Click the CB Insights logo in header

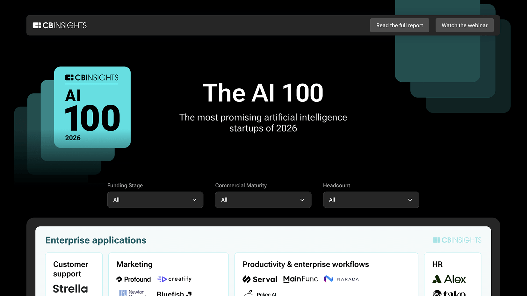tap(60, 25)
